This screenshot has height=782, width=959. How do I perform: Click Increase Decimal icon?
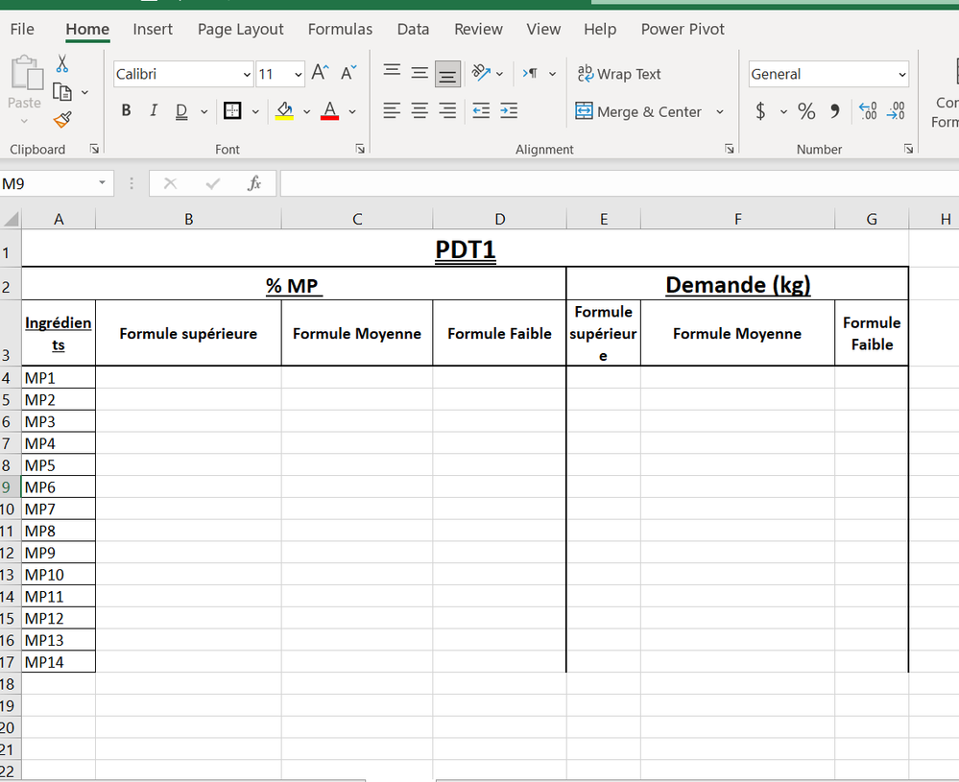click(868, 110)
